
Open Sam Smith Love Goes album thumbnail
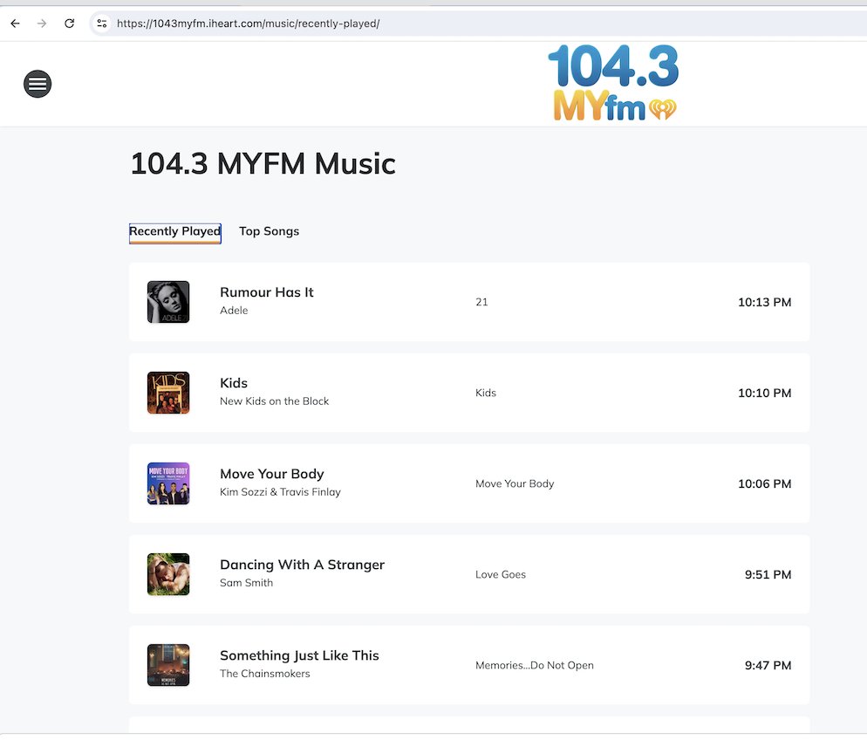click(168, 574)
